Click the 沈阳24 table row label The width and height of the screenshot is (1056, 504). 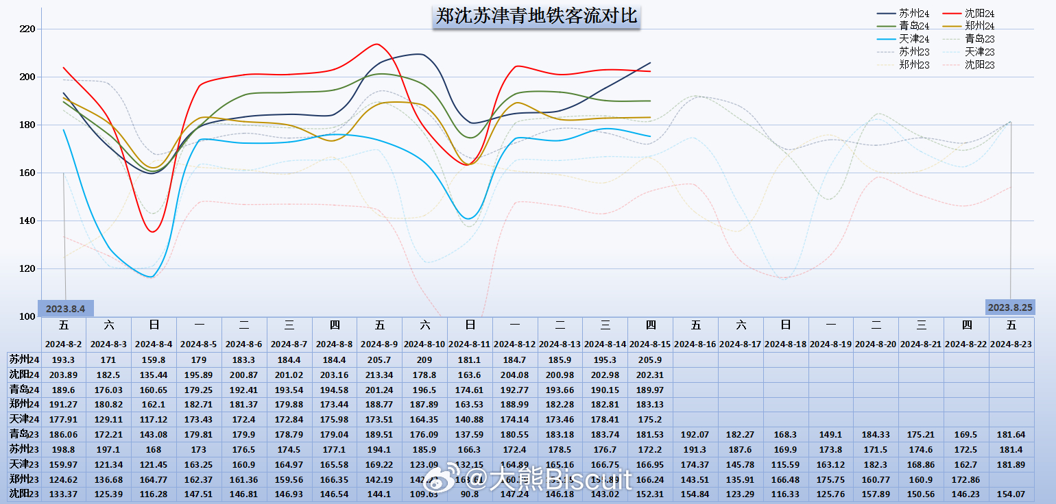click(24, 375)
